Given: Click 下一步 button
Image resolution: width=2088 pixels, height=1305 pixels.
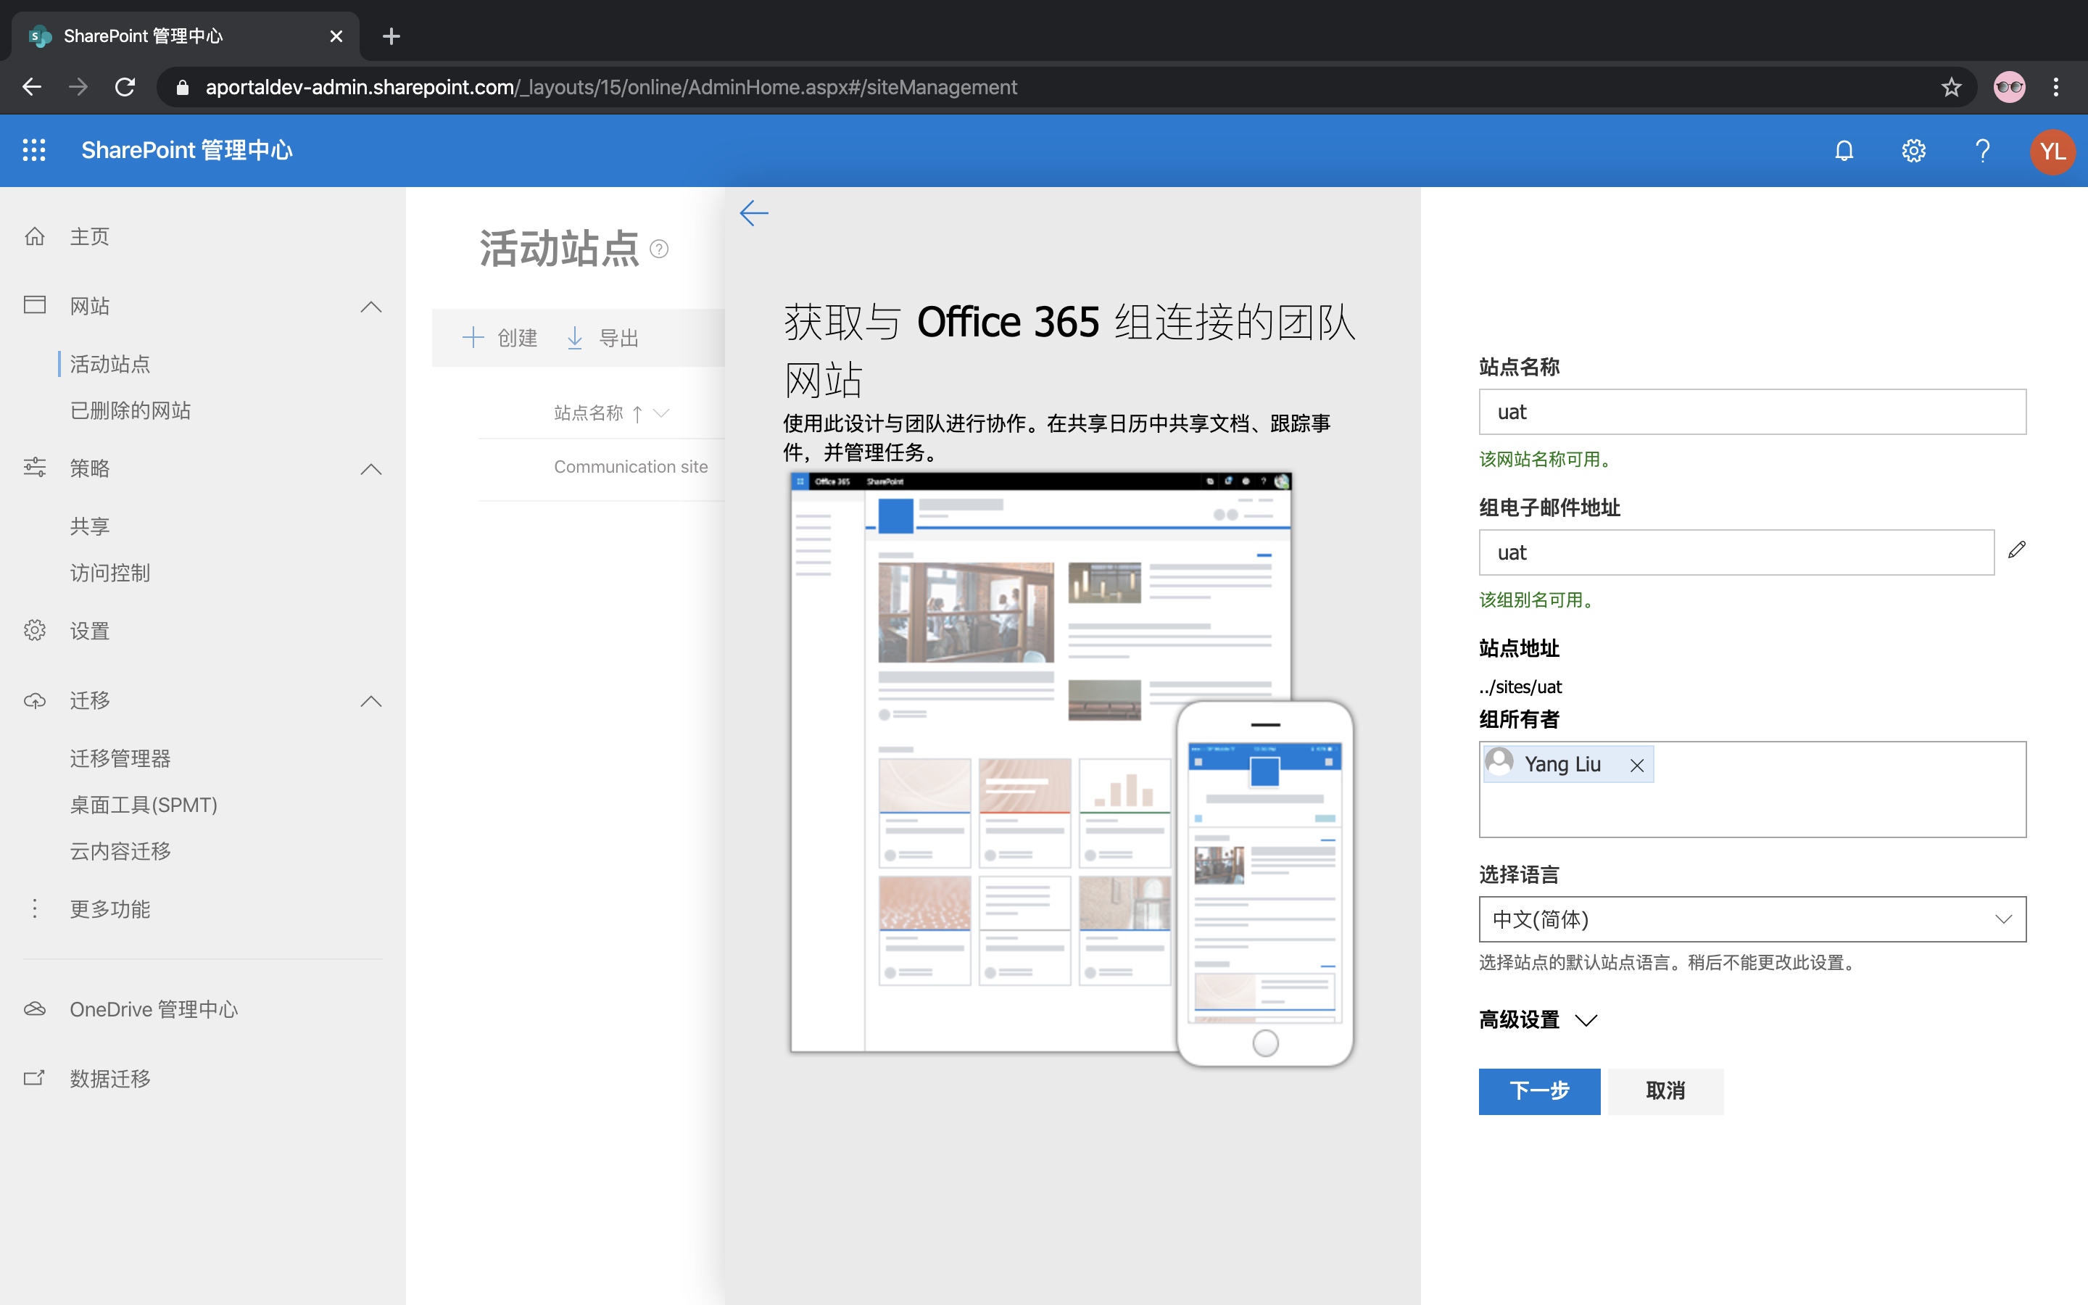Looking at the screenshot, I should pyautogui.click(x=1539, y=1091).
